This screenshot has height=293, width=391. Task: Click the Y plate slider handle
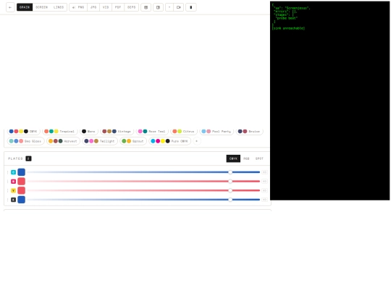point(230,190)
